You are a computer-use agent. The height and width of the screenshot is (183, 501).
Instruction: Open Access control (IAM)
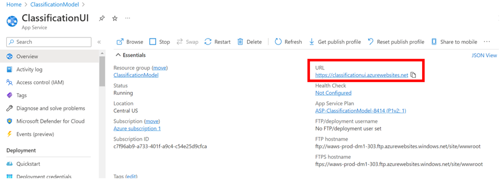(x=49, y=82)
